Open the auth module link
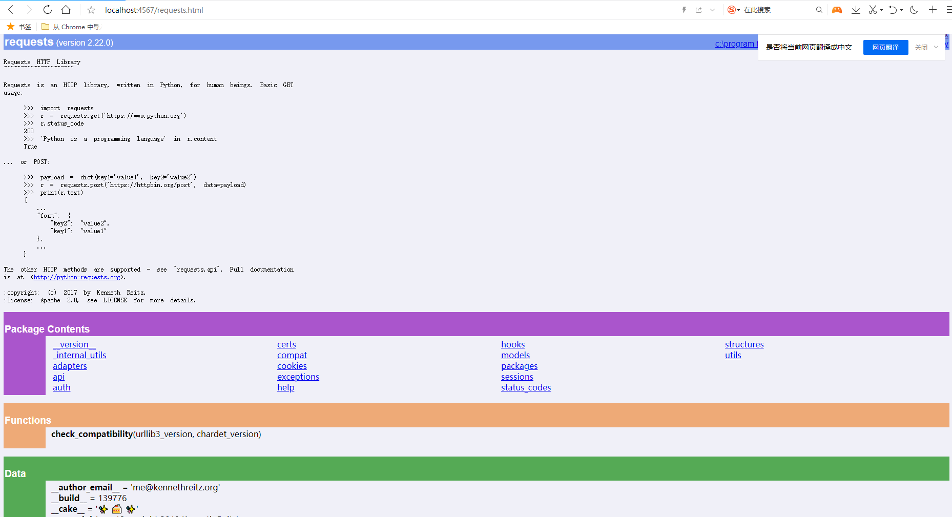The width and height of the screenshot is (952, 517). coord(61,387)
